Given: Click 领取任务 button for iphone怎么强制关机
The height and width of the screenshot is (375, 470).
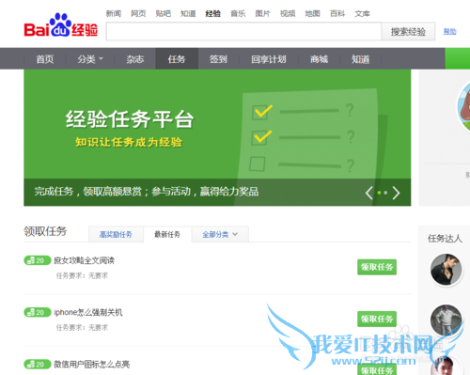Looking at the screenshot, I should tap(377, 319).
